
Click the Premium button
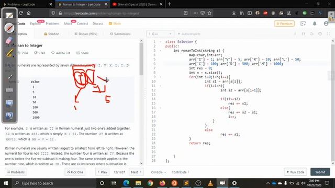(x=284, y=23)
